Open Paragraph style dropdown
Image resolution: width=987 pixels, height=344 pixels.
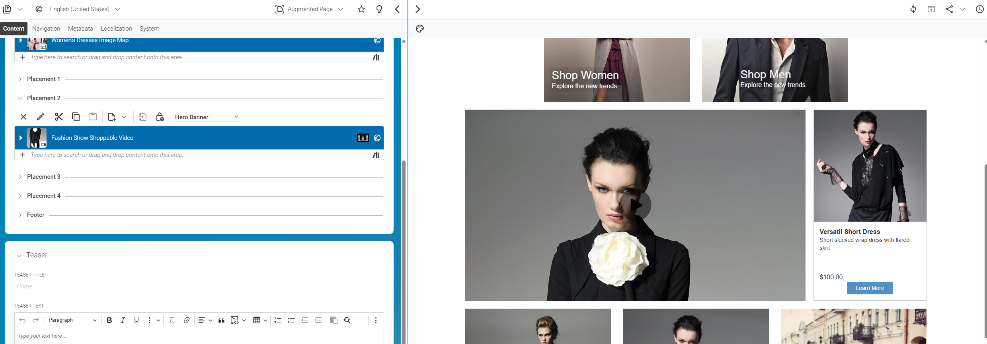(x=72, y=320)
